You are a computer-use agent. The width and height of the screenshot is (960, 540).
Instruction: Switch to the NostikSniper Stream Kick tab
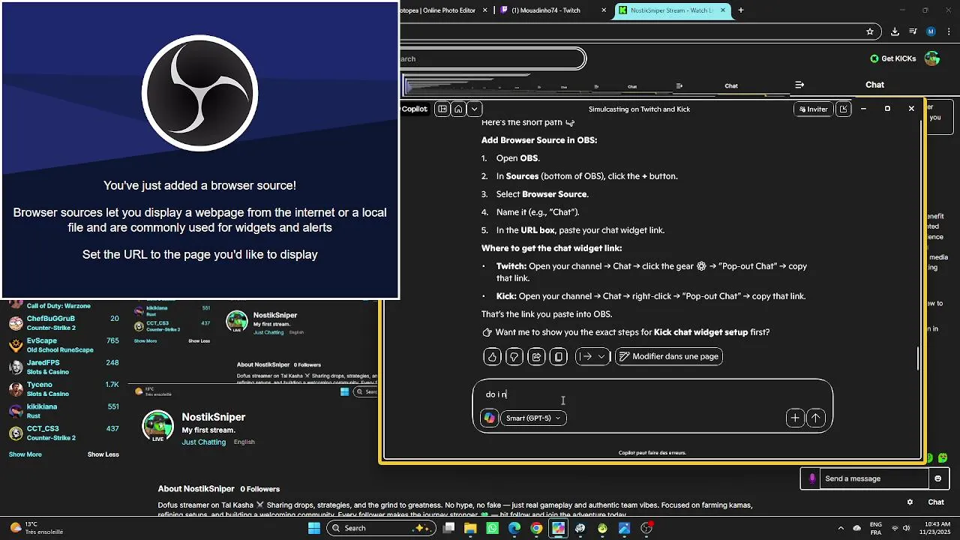[x=672, y=10]
